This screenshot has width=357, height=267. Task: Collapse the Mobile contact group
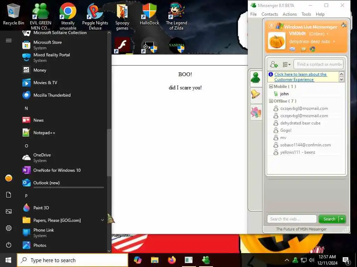271,87
